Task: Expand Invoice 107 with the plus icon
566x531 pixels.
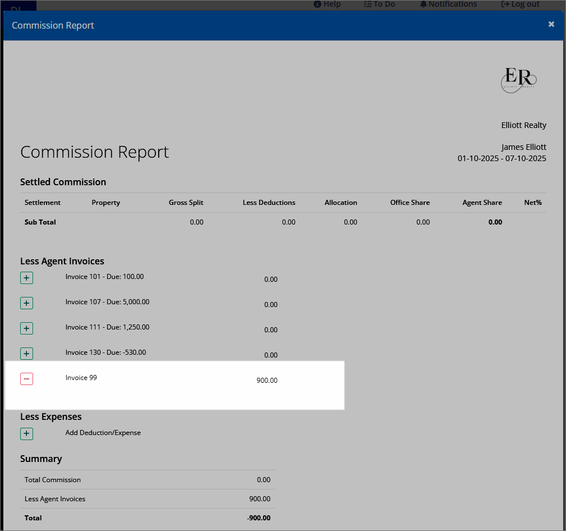Action: tap(27, 303)
